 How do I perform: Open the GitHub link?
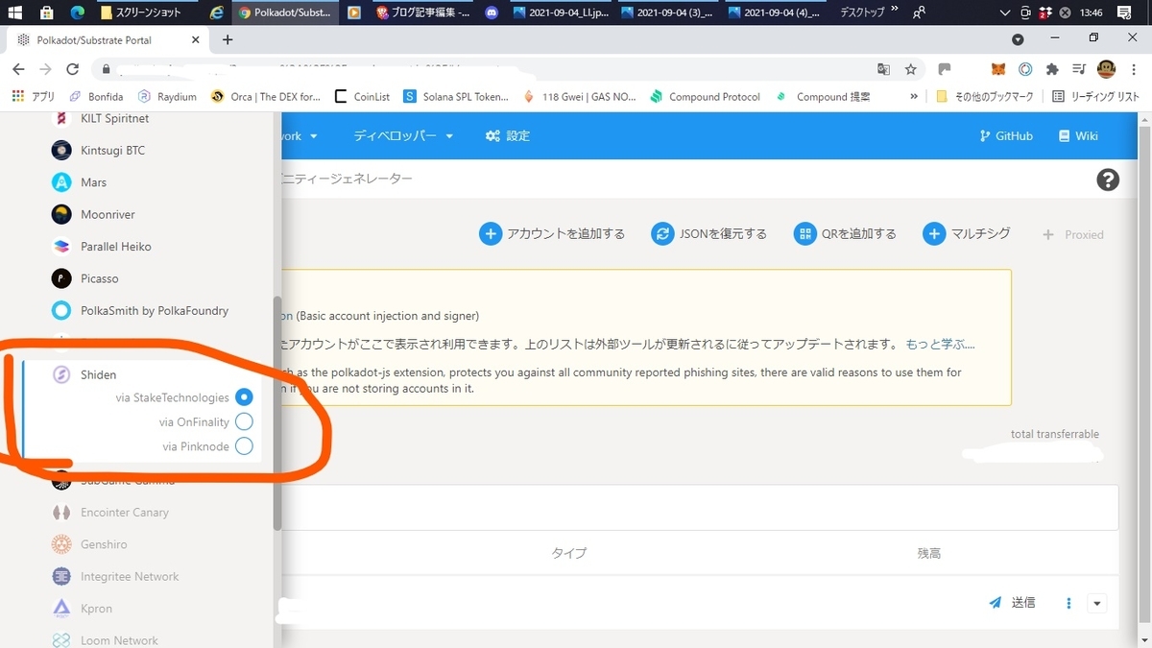[1006, 136]
